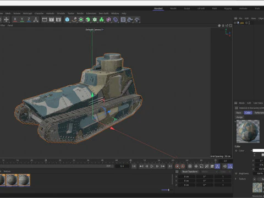Viewport: 264px width, 198px height.
Task: Add a Camera object from toolbar
Action: click(130, 19)
